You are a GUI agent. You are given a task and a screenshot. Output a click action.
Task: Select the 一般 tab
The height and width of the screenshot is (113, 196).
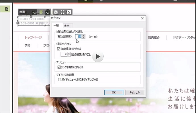point(56,26)
